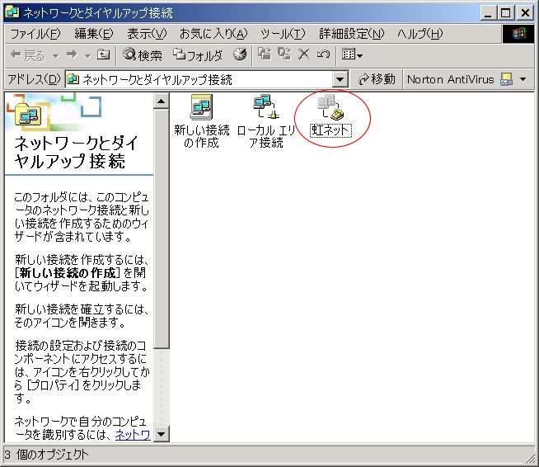Open the ヘルプ(H) menu
The image size is (539, 467).
(x=420, y=34)
